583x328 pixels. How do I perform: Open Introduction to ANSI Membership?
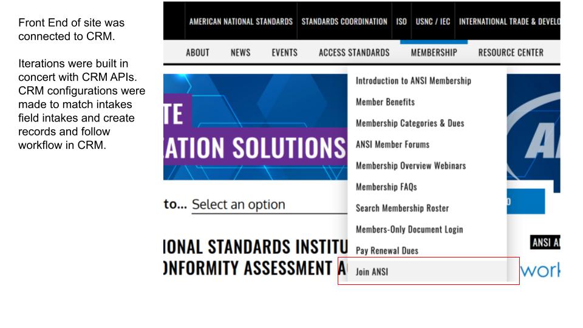(x=413, y=81)
